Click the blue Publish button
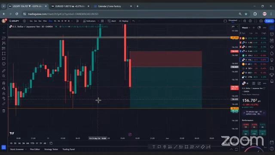The image size is (275, 155). (269, 21)
